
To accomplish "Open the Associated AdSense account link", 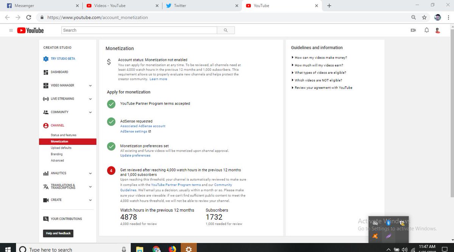I will pyautogui.click(x=143, y=126).
